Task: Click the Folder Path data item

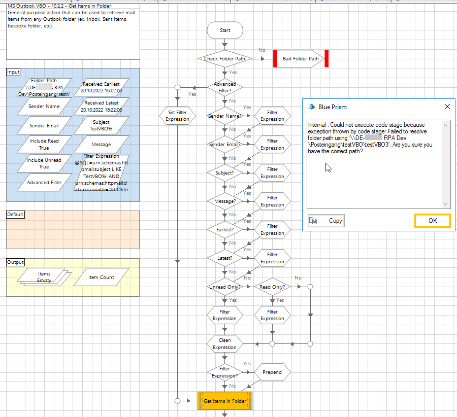Action: [x=44, y=87]
